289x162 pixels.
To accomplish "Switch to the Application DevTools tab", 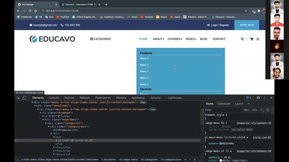I will (x=139, y=98).
